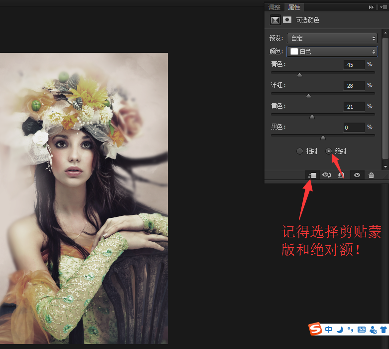The height and width of the screenshot is (349, 389).
Task: Open the Properties panel flyout menu
Action: click(x=384, y=7)
